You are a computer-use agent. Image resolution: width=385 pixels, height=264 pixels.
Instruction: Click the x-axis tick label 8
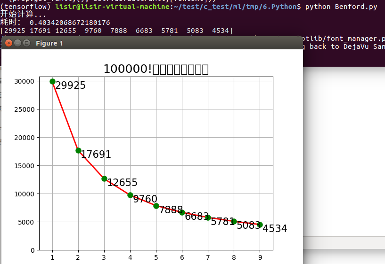click(x=234, y=257)
